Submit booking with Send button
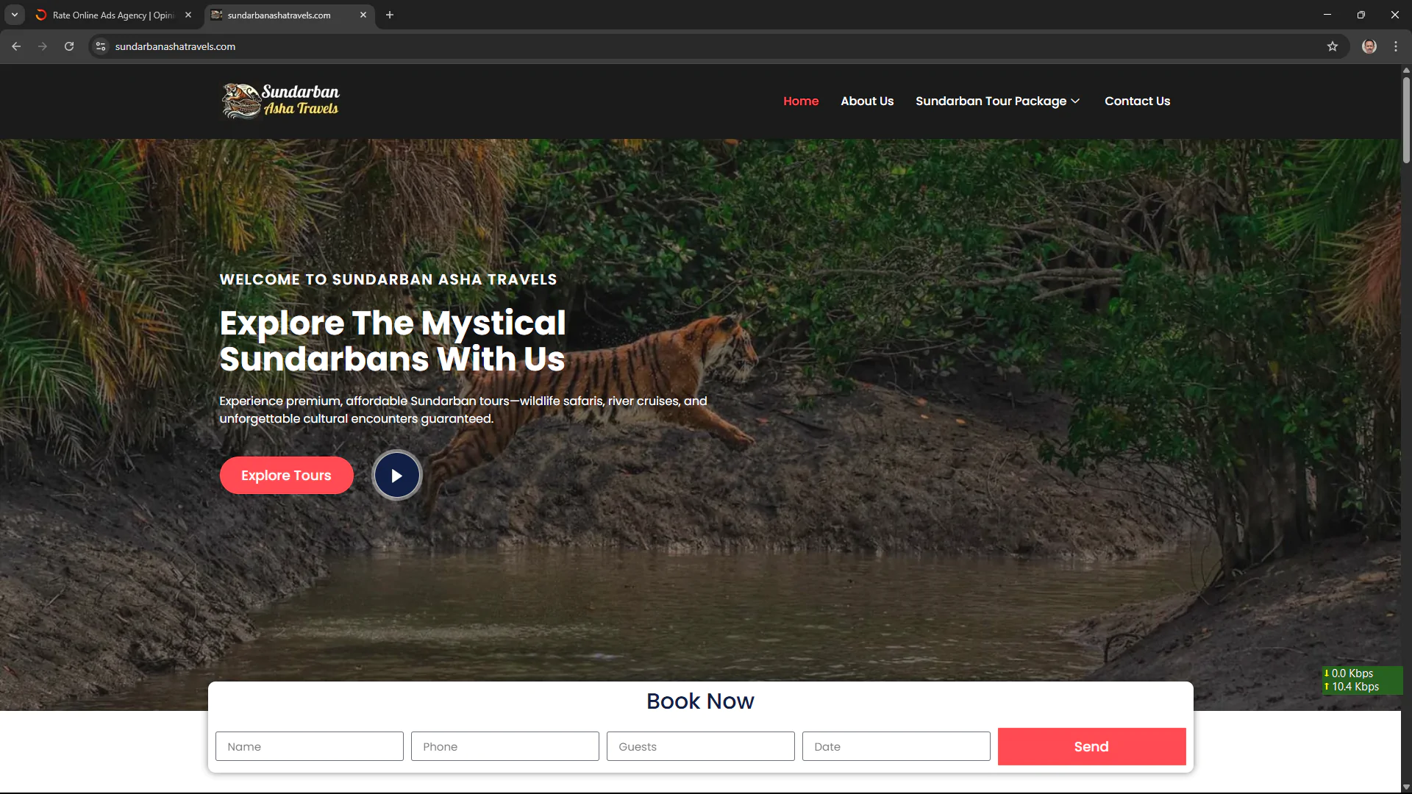Viewport: 1412px width, 794px height. click(1091, 746)
